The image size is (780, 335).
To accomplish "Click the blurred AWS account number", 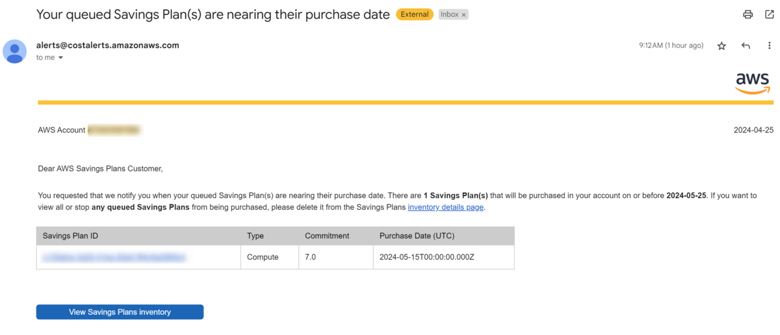I will tap(114, 130).
